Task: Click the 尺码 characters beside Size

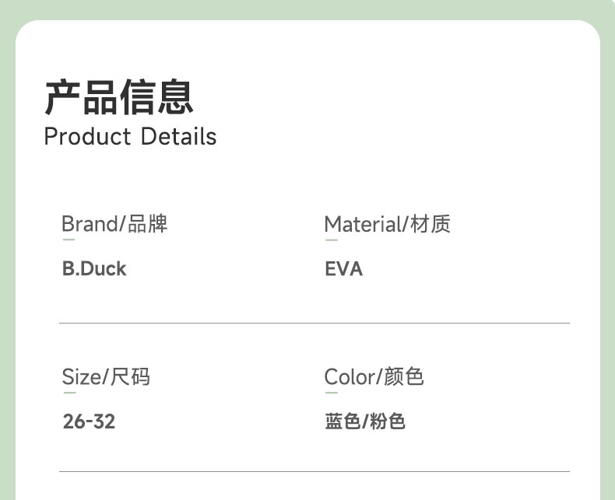Action: (130, 377)
